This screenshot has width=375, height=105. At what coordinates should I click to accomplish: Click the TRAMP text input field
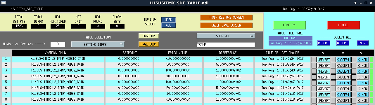pyautogui.click(x=226, y=45)
